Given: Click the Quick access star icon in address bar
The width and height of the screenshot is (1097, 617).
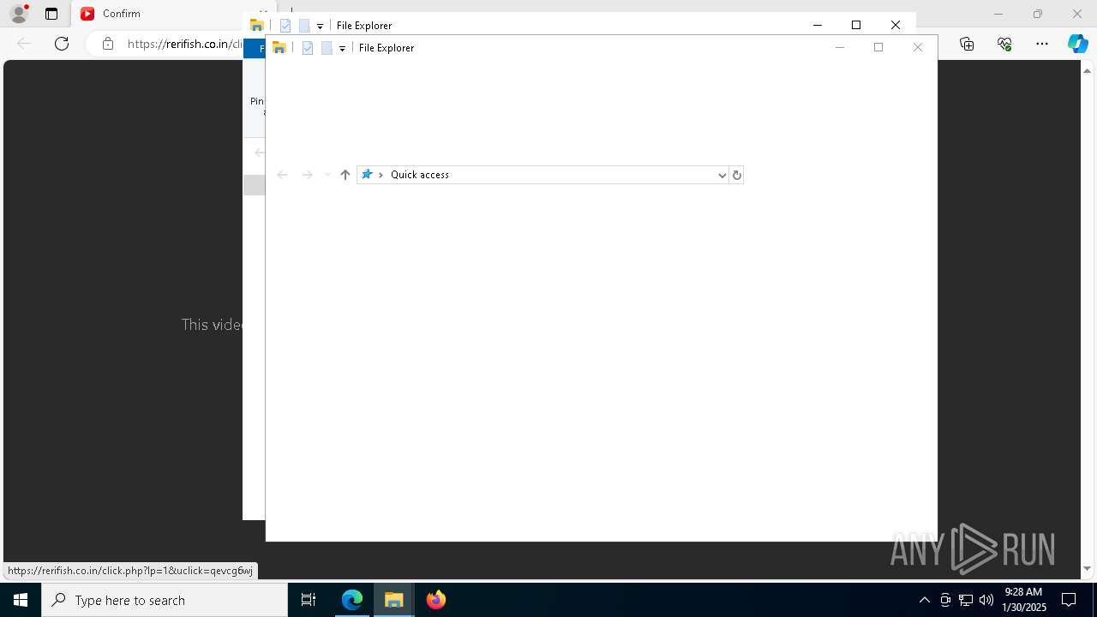Looking at the screenshot, I should [x=367, y=175].
